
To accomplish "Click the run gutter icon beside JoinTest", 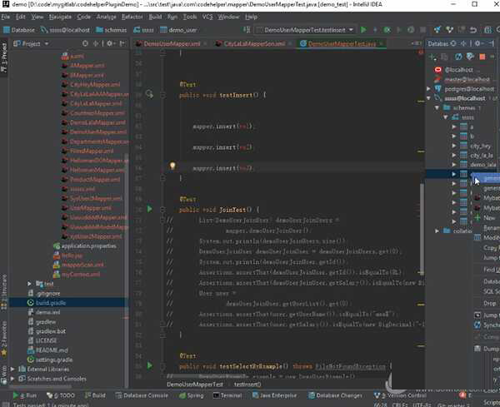I will [150, 209].
